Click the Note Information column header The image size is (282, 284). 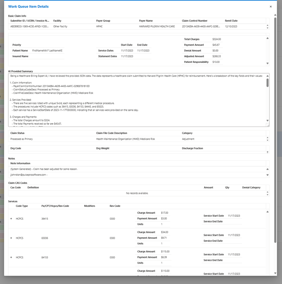coord(20,163)
